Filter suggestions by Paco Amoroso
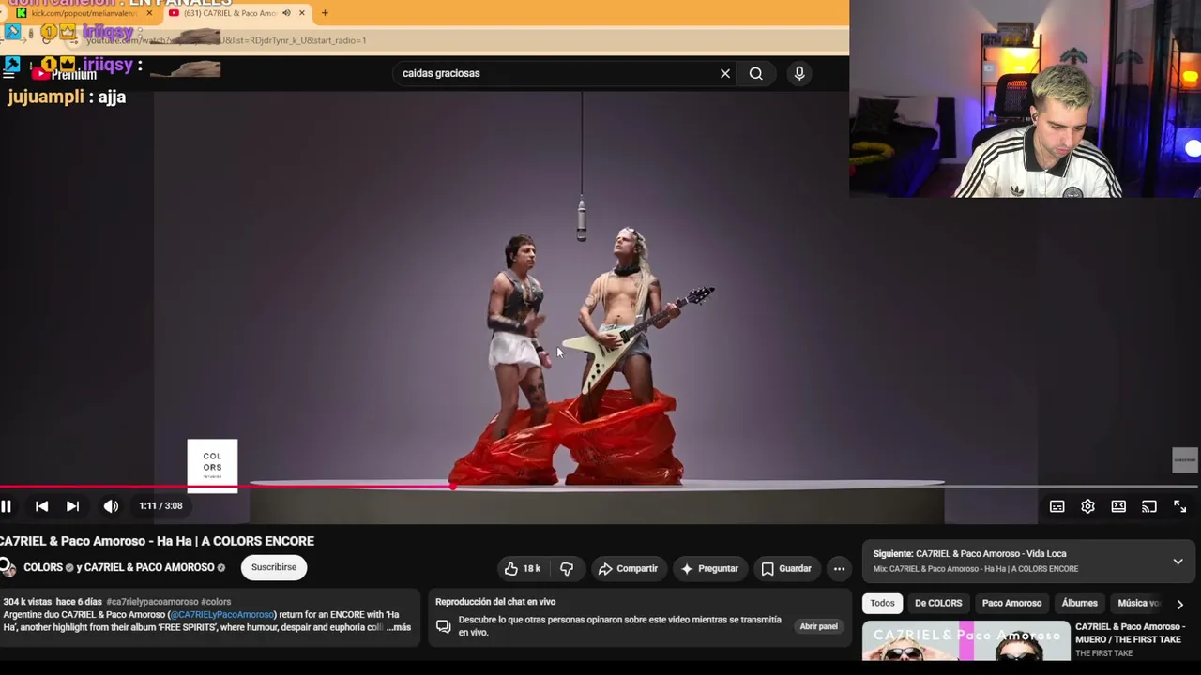 click(x=1011, y=603)
